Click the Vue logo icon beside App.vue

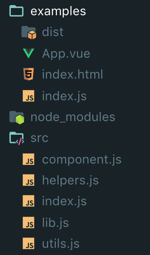28,53
